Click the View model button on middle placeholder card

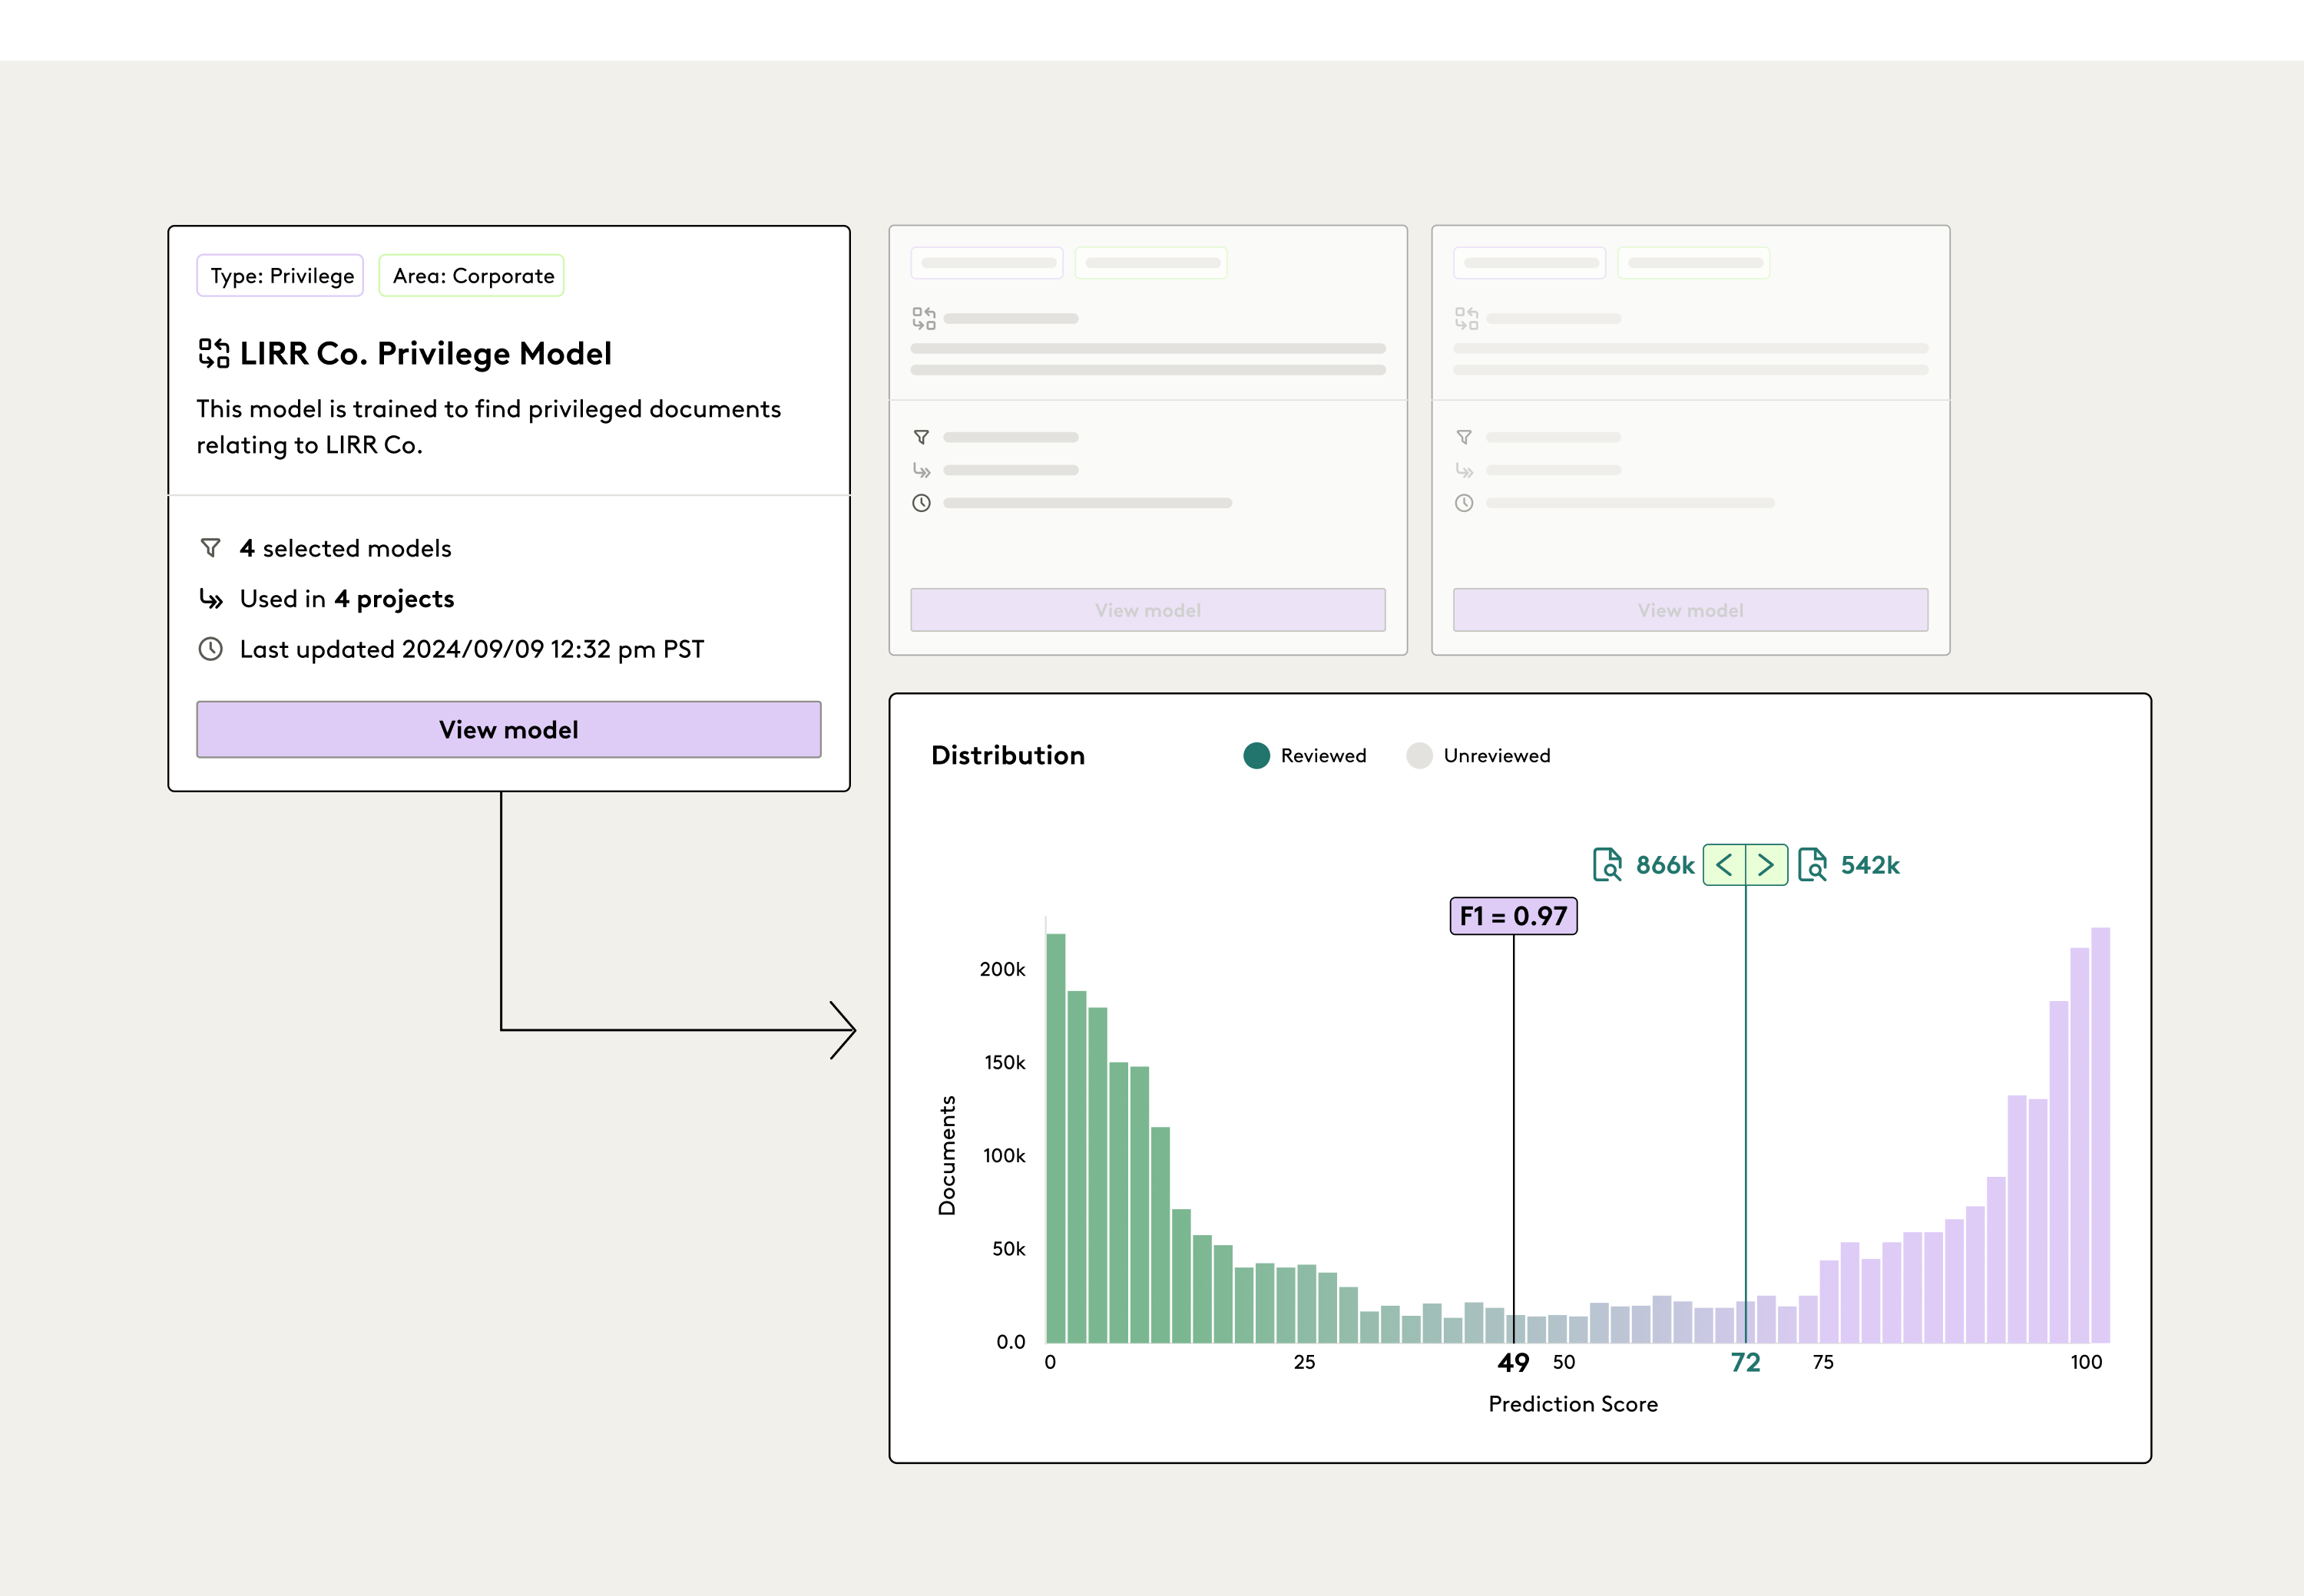point(1147,610)
